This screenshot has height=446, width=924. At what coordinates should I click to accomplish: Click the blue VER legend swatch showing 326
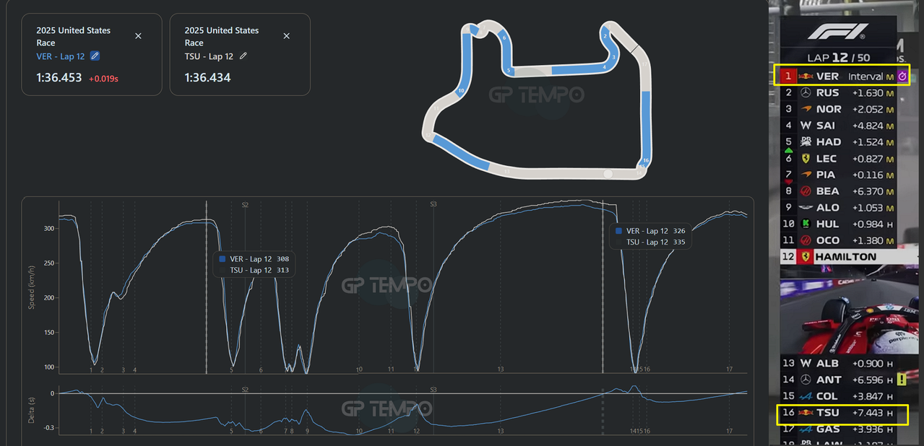click(x=619, y=231)
